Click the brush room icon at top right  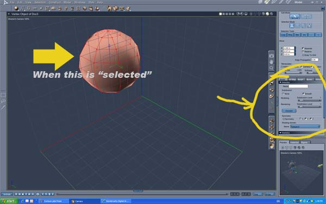tap(281, 2)
